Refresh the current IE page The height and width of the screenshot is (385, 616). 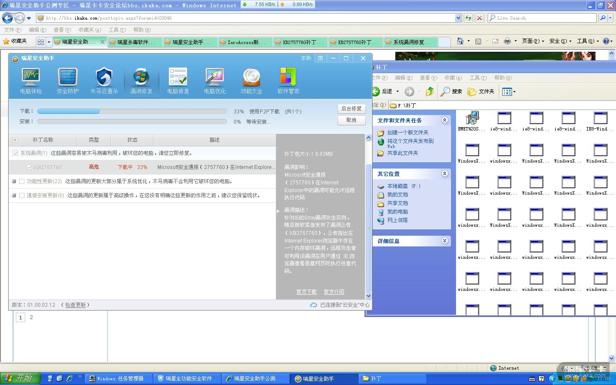(x=468, y=18)
